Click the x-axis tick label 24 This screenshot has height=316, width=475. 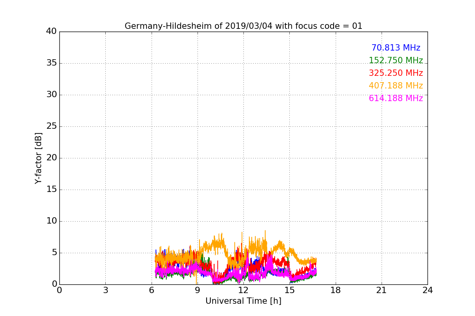point(427,290)
